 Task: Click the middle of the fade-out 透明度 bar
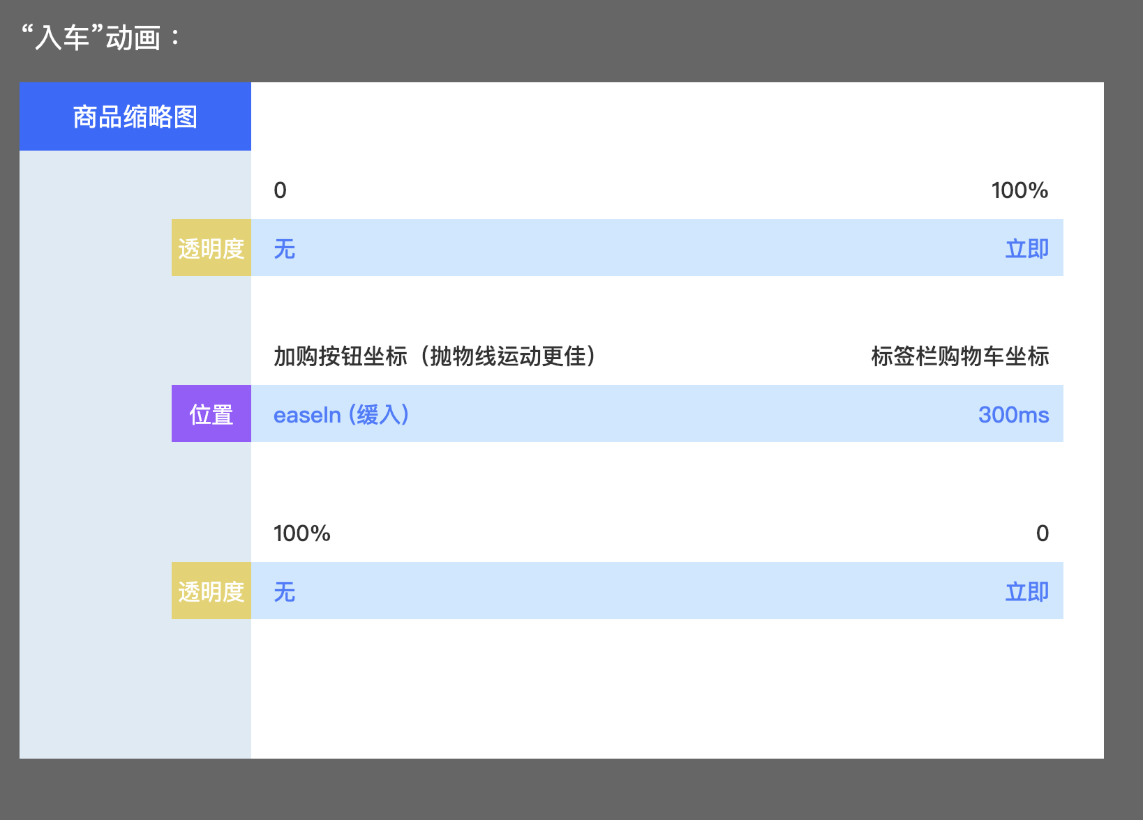pos(657,591)
